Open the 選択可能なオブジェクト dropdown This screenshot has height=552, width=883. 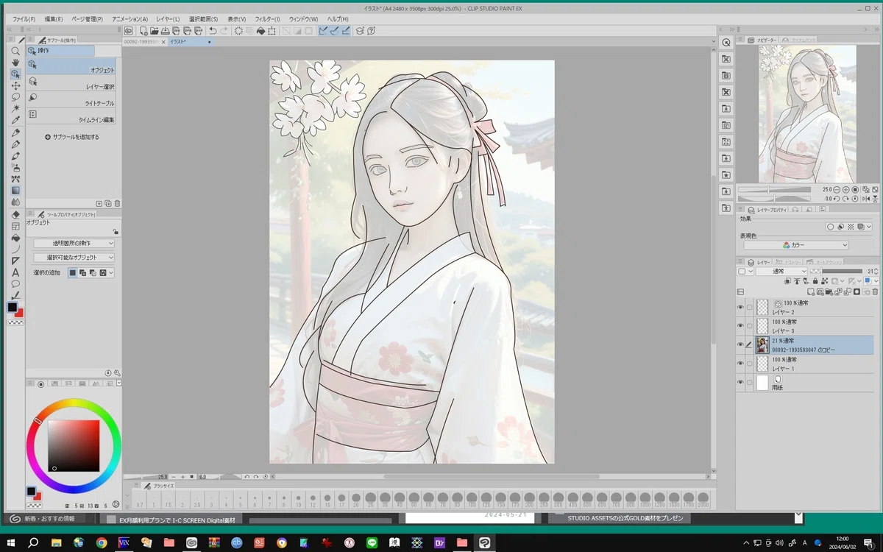pos(74,258)
